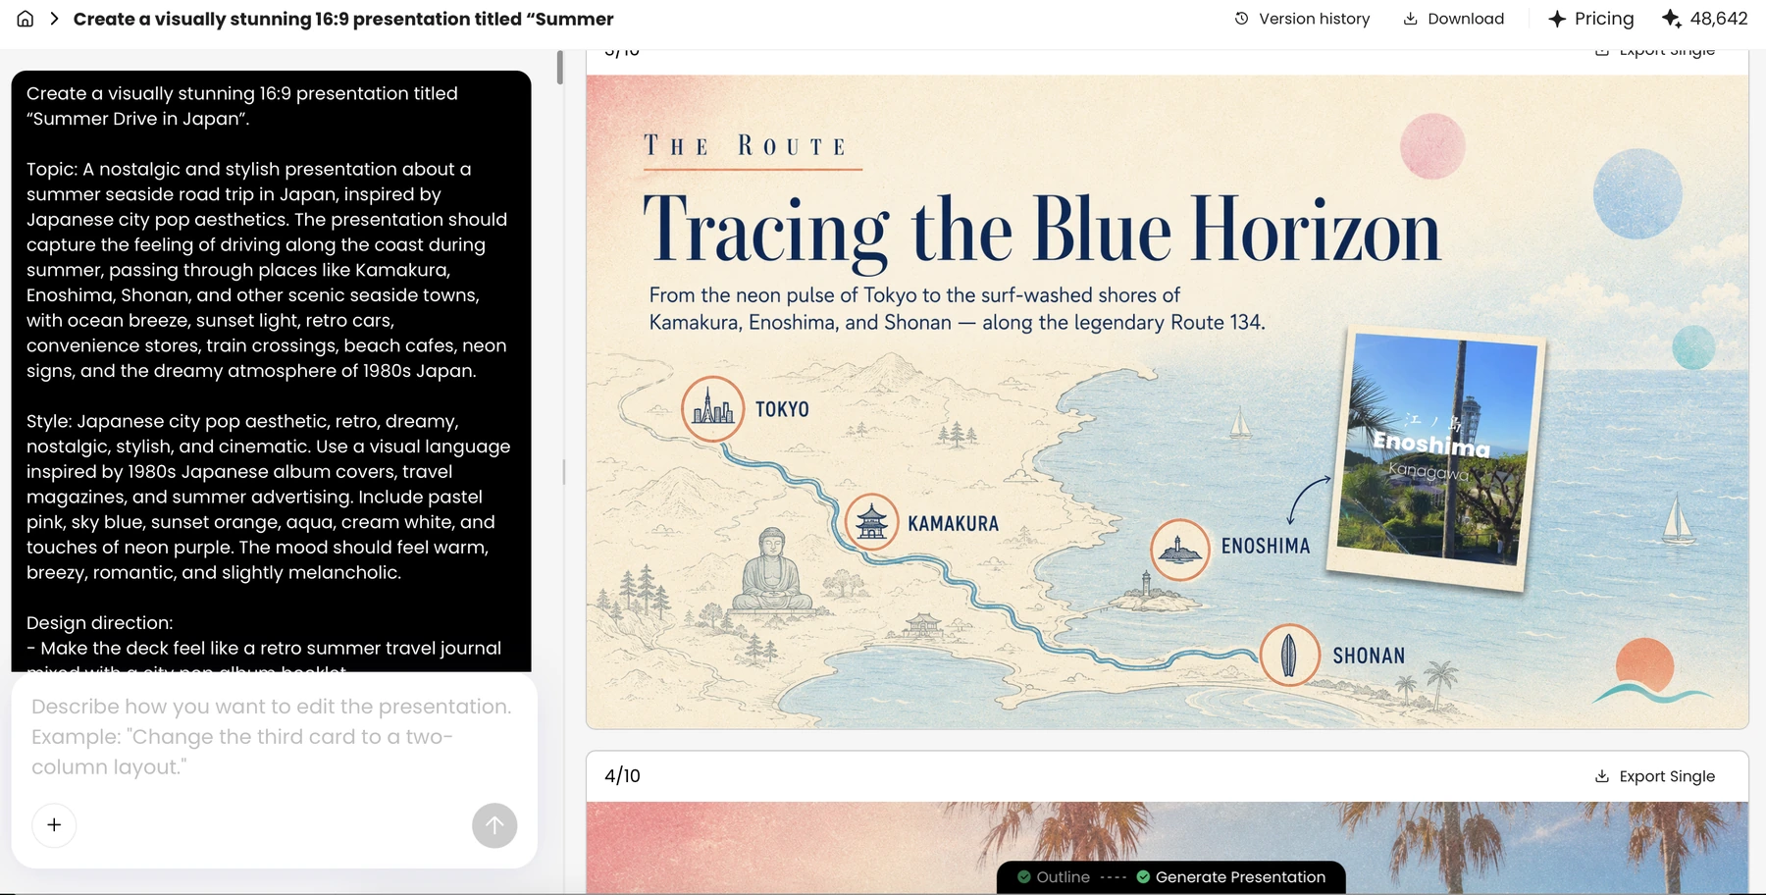Open the Pricing page
The width and height of the screenshot is (1766, 895).
click(x=1590, y=19)
